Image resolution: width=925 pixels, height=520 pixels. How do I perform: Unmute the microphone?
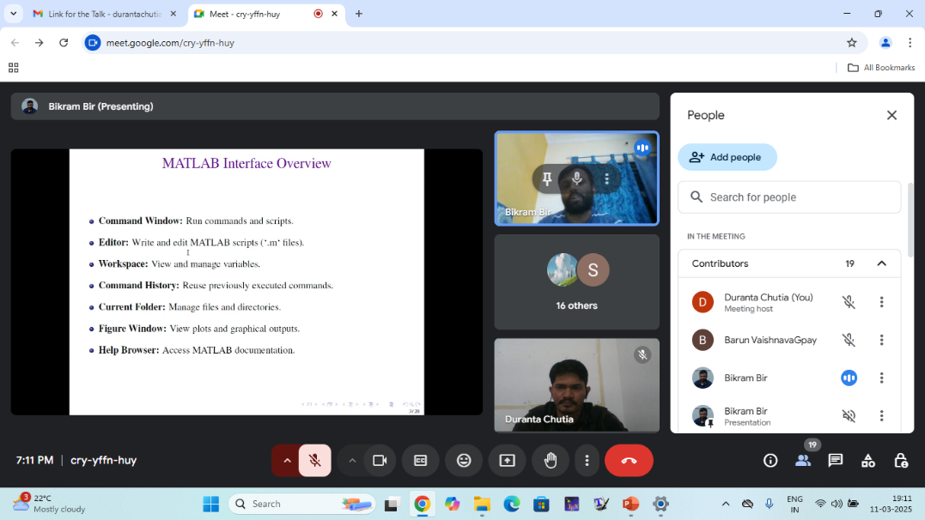(314, 461)
